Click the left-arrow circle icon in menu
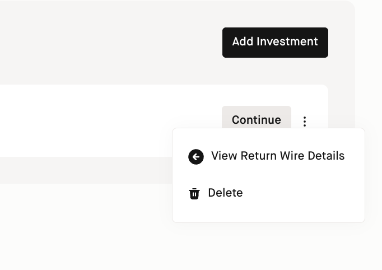Screen dimensions: 382x270 (195, 157)
